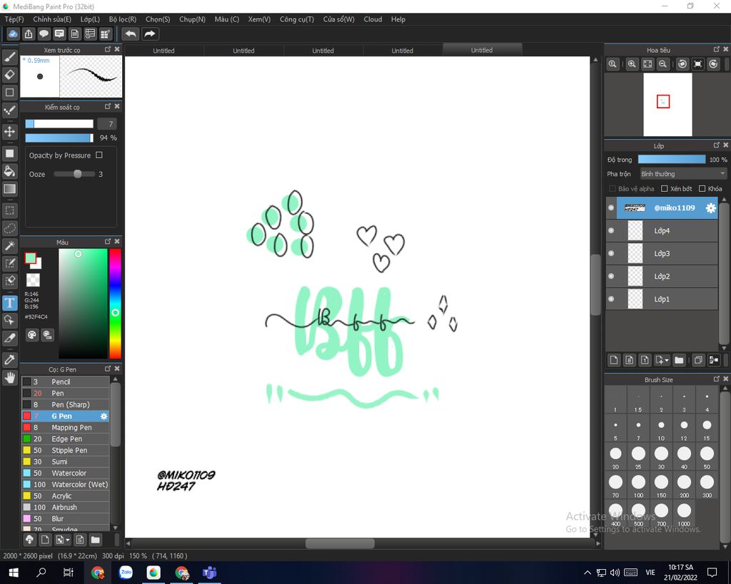Click the Undo arrow button
The image size is (731, 584).
131,34
